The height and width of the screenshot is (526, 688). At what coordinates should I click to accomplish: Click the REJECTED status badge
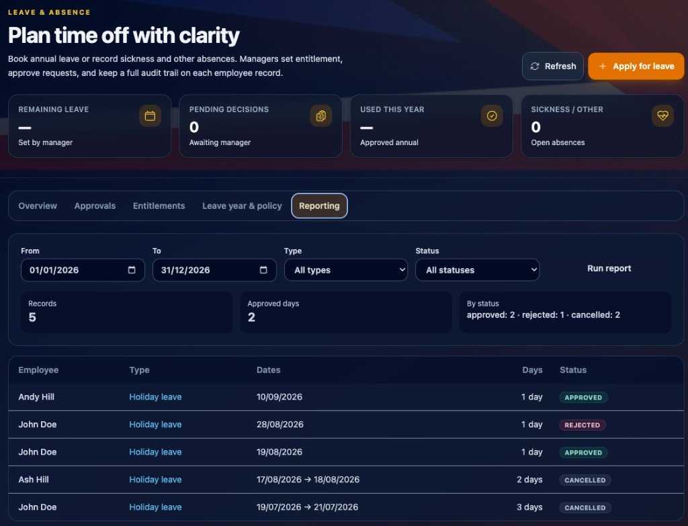[583, 425]
